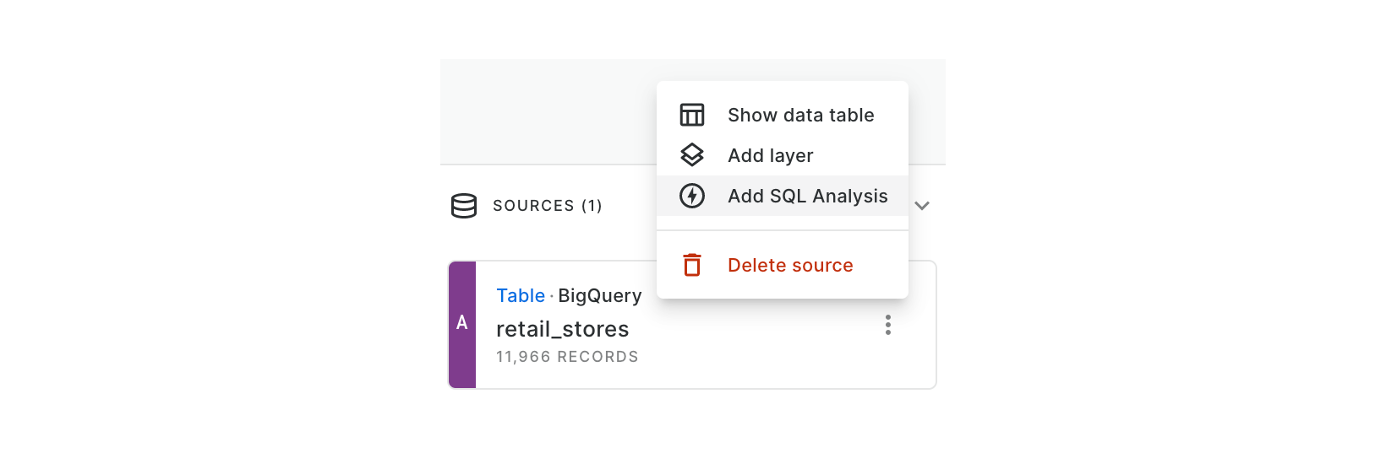Click the gray panel area above Sources

click(548, 111)
